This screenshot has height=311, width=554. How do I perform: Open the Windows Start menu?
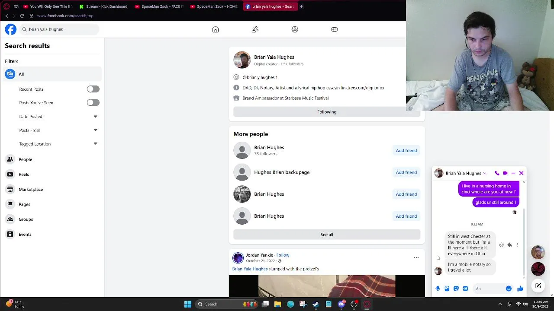(x=187, y=304)
